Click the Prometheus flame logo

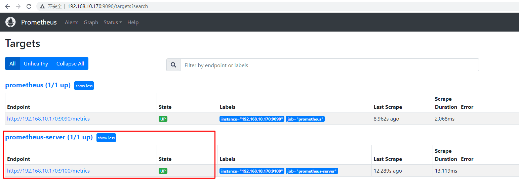click(10, 22)
